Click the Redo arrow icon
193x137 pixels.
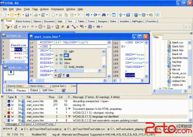(x=95, y=15)
